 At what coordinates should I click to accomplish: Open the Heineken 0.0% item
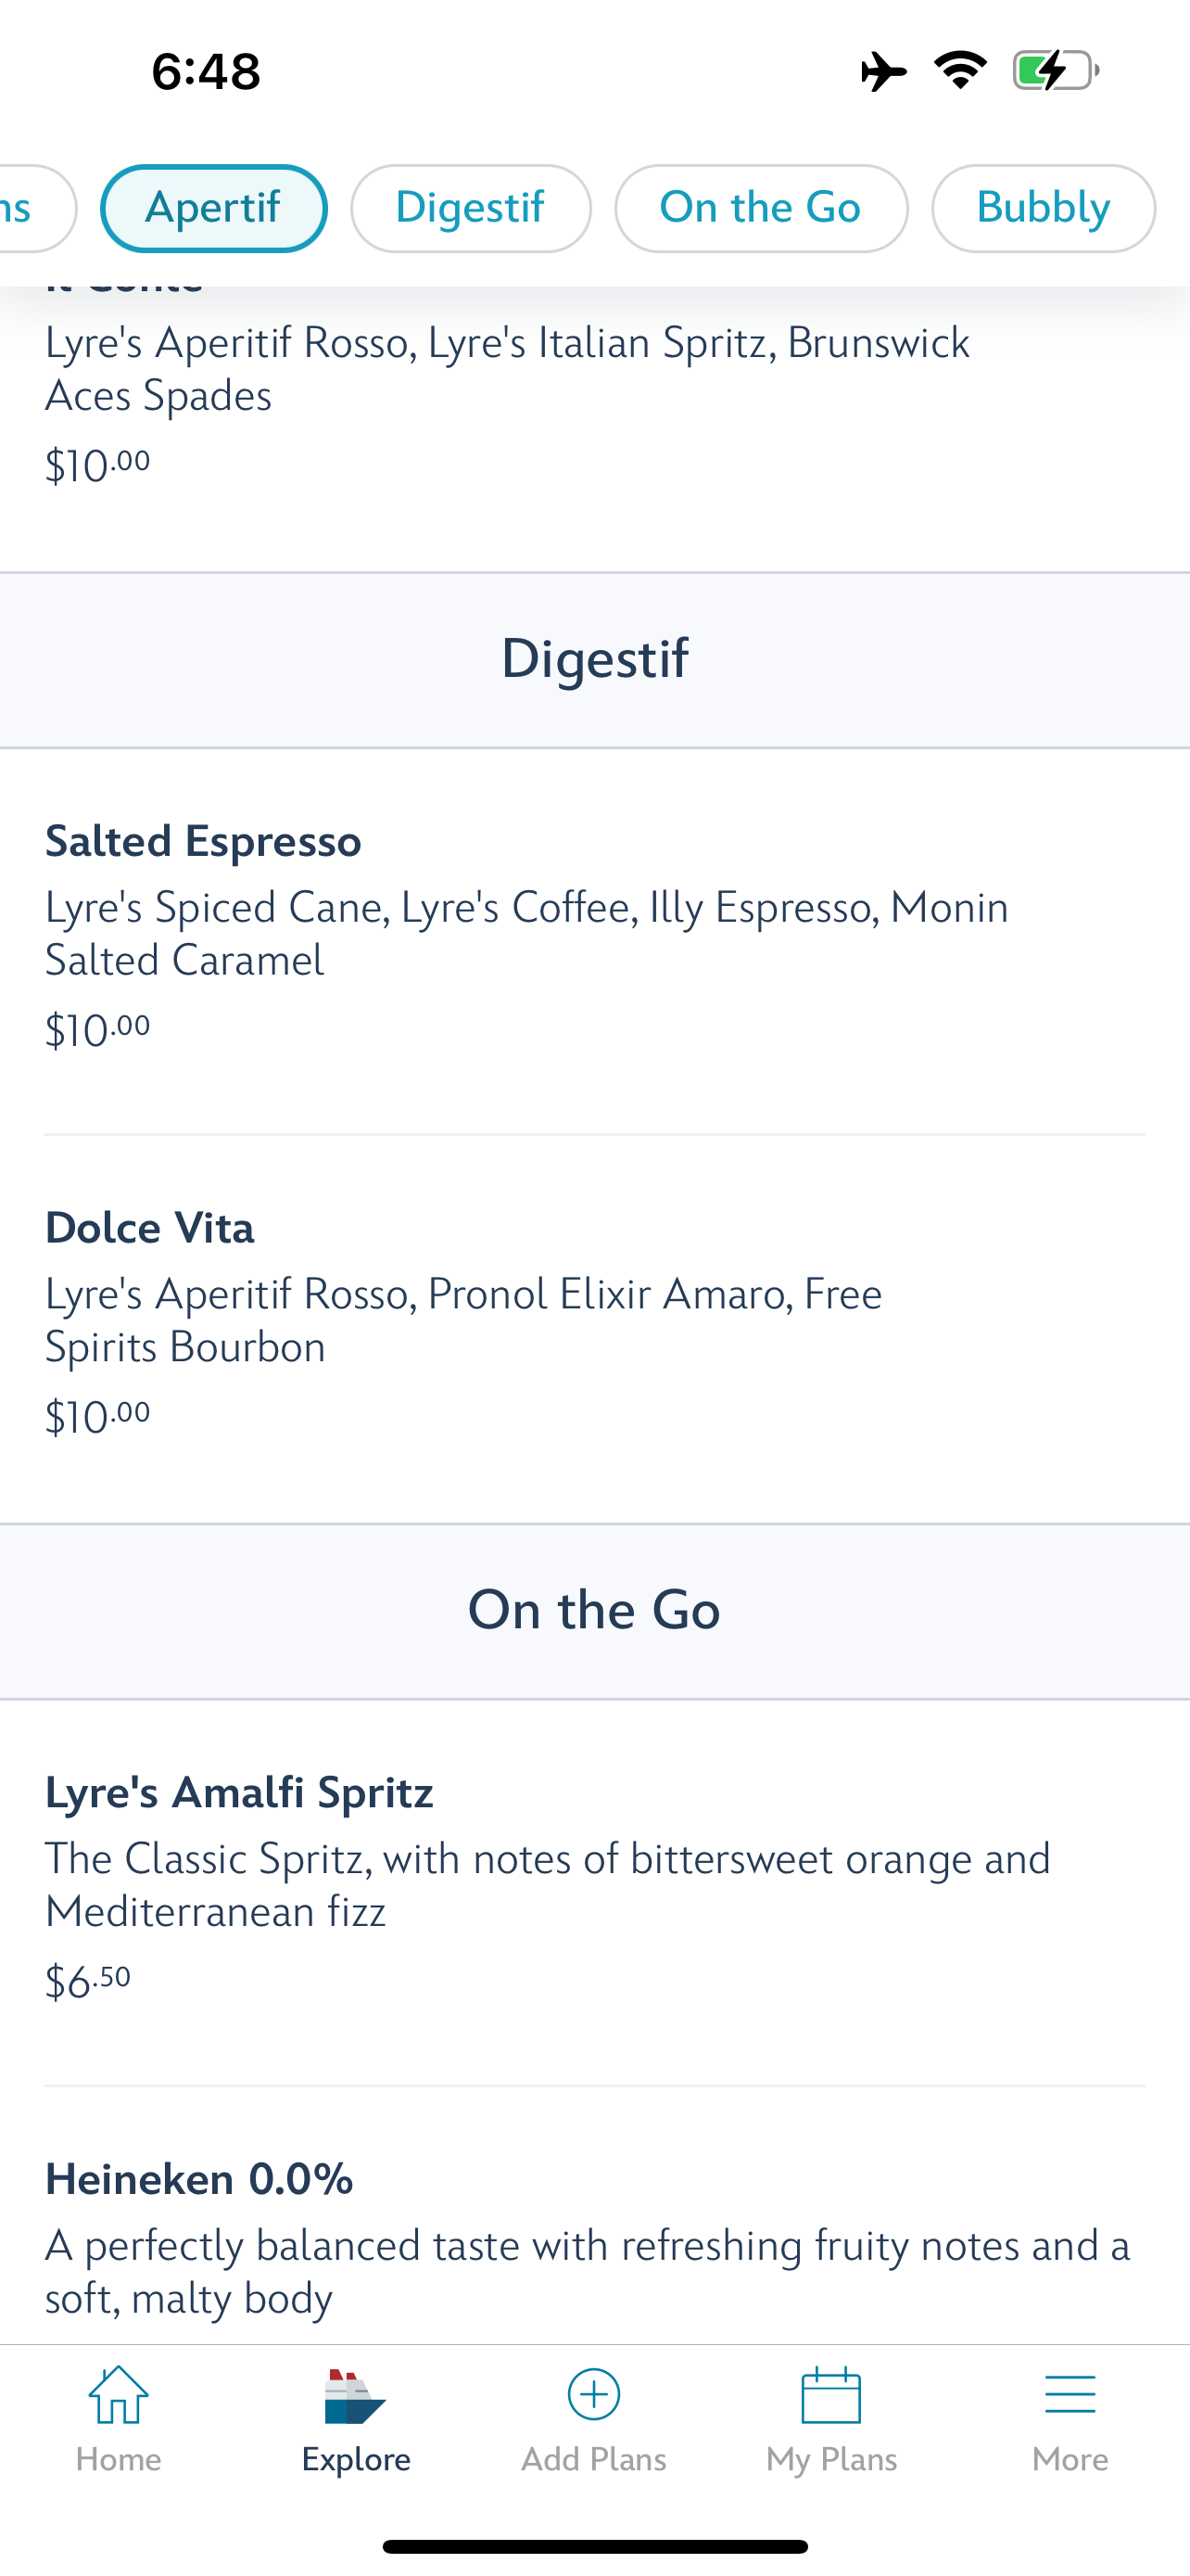pos(199,2179)
